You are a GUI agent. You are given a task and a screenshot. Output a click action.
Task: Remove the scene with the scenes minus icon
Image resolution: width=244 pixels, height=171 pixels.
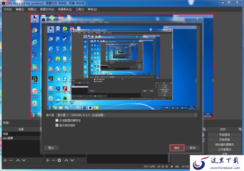(11, 160)
